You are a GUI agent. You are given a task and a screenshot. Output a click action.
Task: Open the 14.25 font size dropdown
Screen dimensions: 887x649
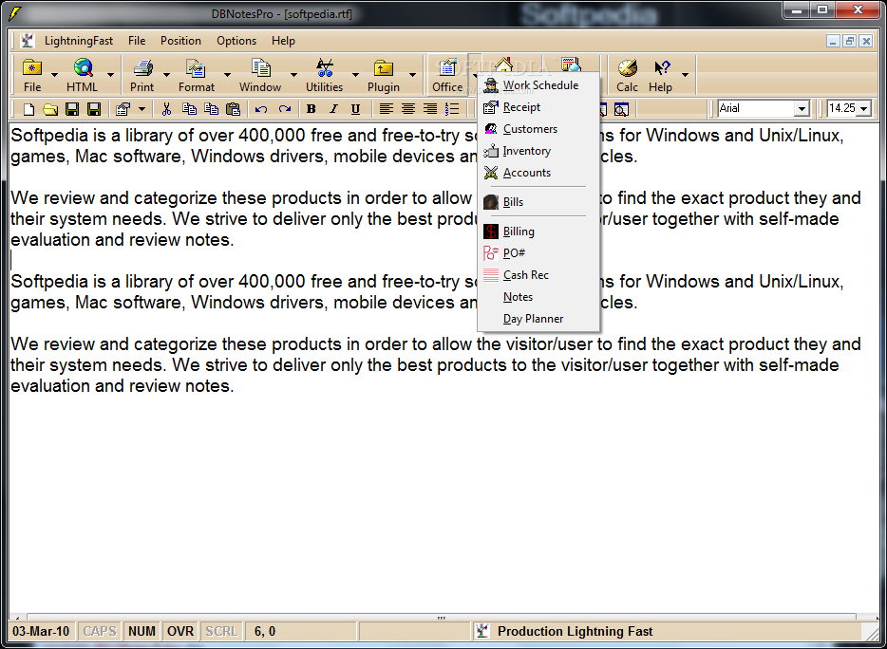pos(864,108)
